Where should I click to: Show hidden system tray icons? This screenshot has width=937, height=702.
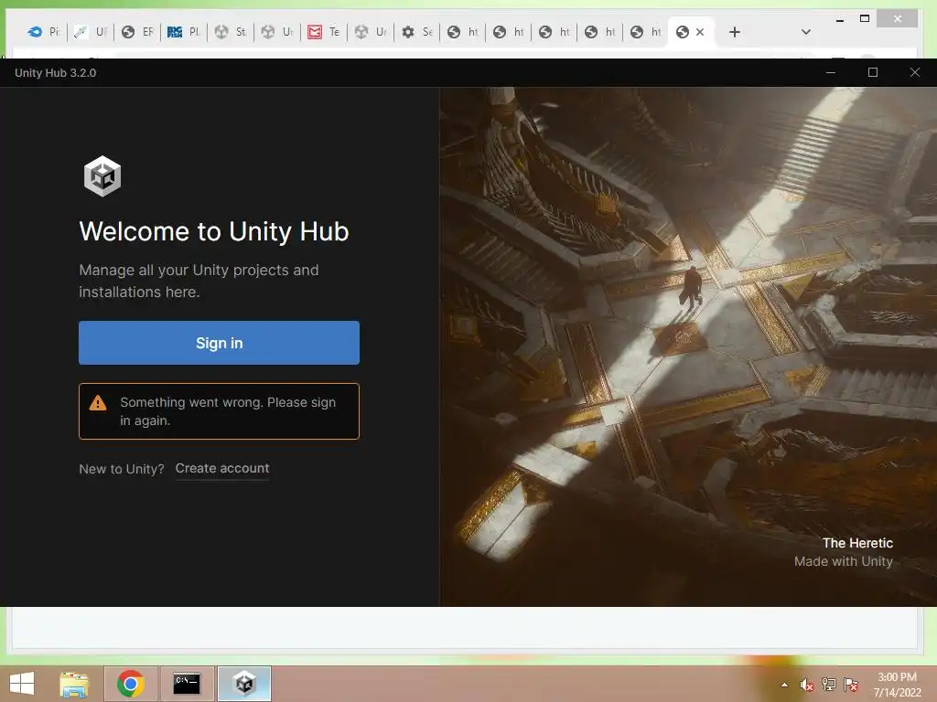(x=784, y=685)
